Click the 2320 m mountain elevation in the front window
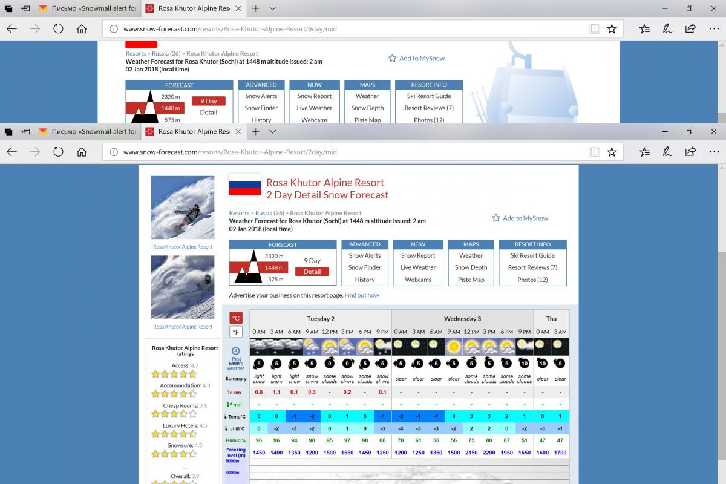The width and height of the screenshot is (726, 484). [275, 257]
